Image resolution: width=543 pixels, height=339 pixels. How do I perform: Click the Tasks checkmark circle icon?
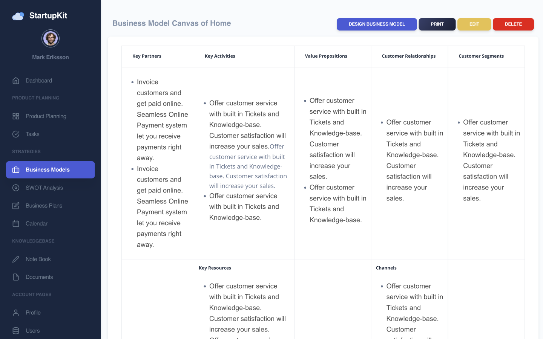(x=16, y=134)
